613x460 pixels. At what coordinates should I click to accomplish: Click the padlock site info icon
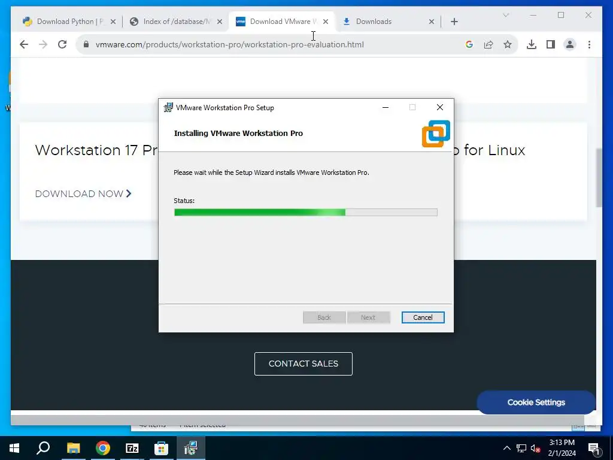(x=86, y=44)
